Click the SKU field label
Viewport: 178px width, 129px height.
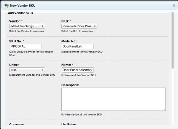(x=66, y=21)
